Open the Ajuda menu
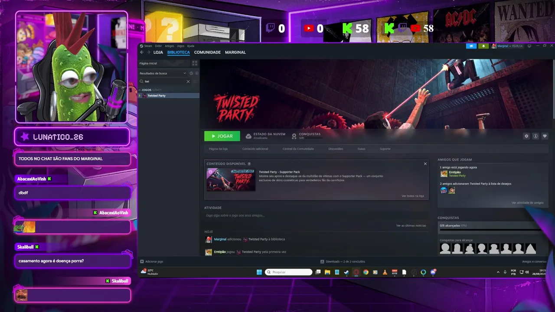555x312 pixels. click(190, 46)
